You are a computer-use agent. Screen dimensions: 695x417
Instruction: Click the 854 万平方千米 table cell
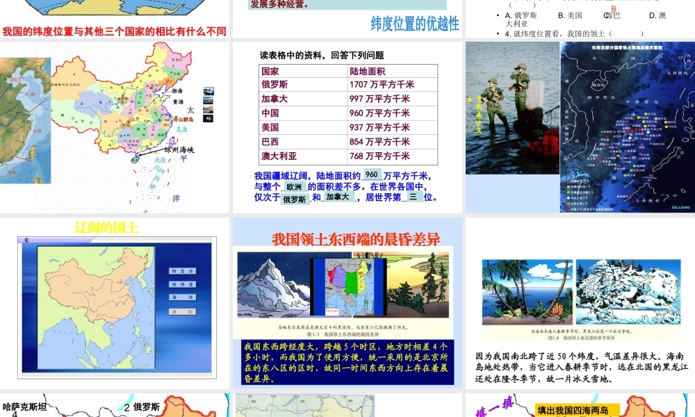[392, 142]
